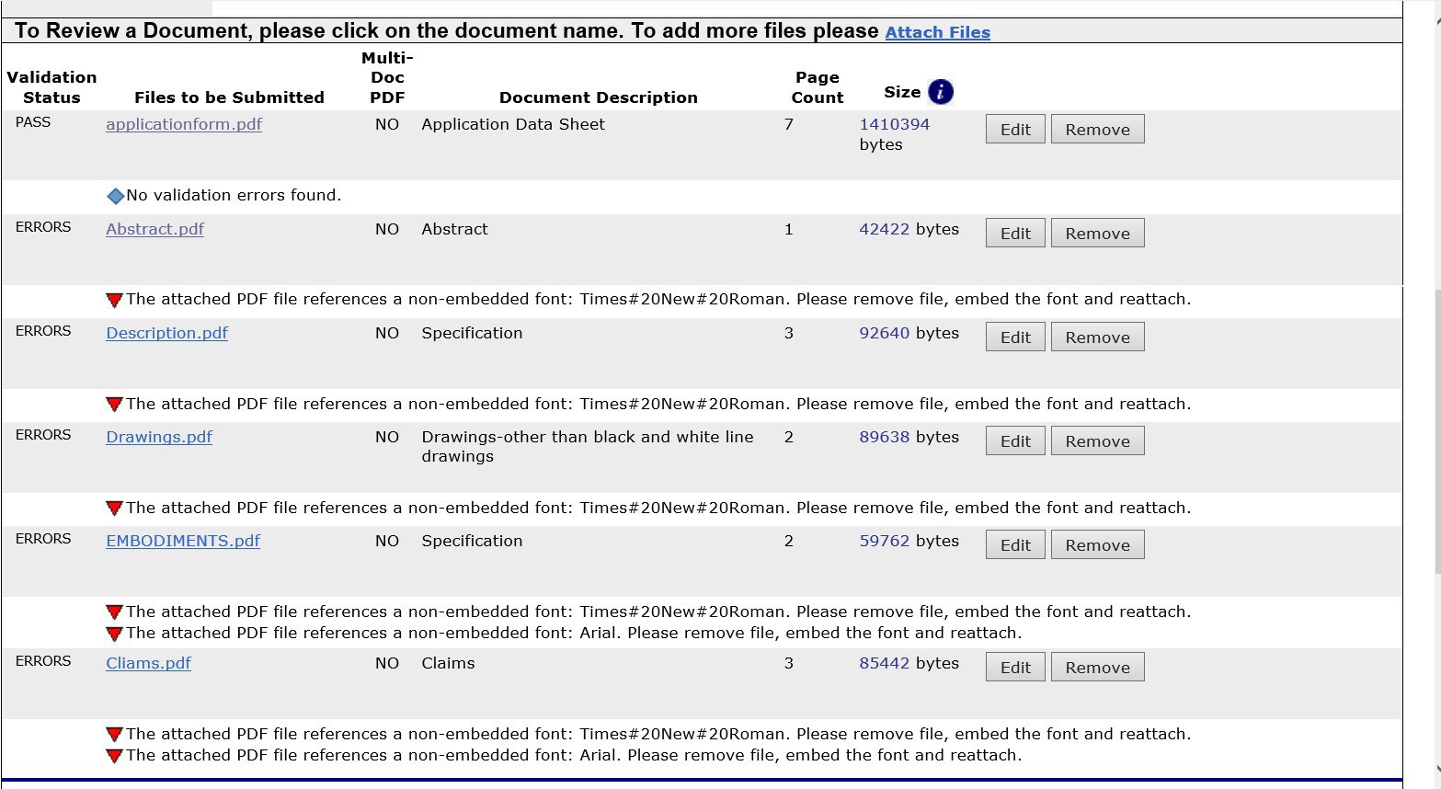
Task: Click the 'Files to be Submitted' header
Action: click(229, 97)
